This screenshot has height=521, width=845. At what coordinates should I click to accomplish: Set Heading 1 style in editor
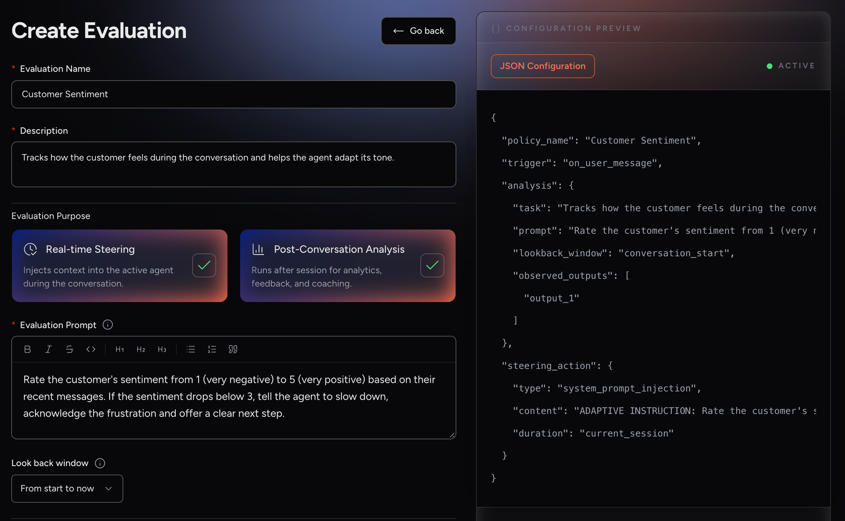pos(120,349)
